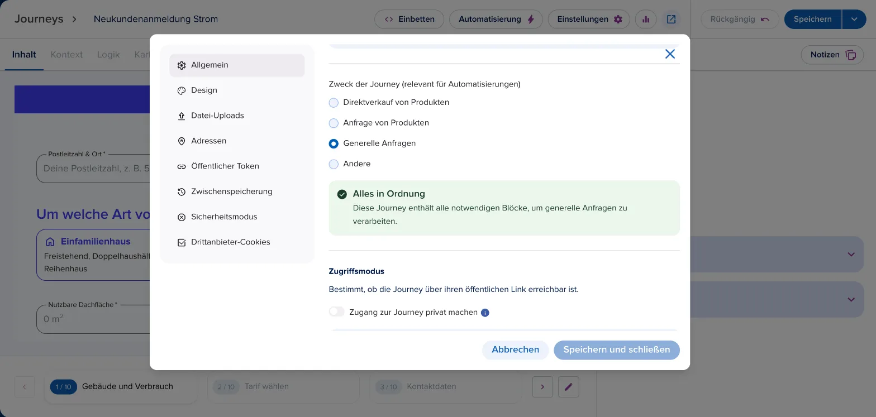Select the Andere radio option

tap(334, 164)
